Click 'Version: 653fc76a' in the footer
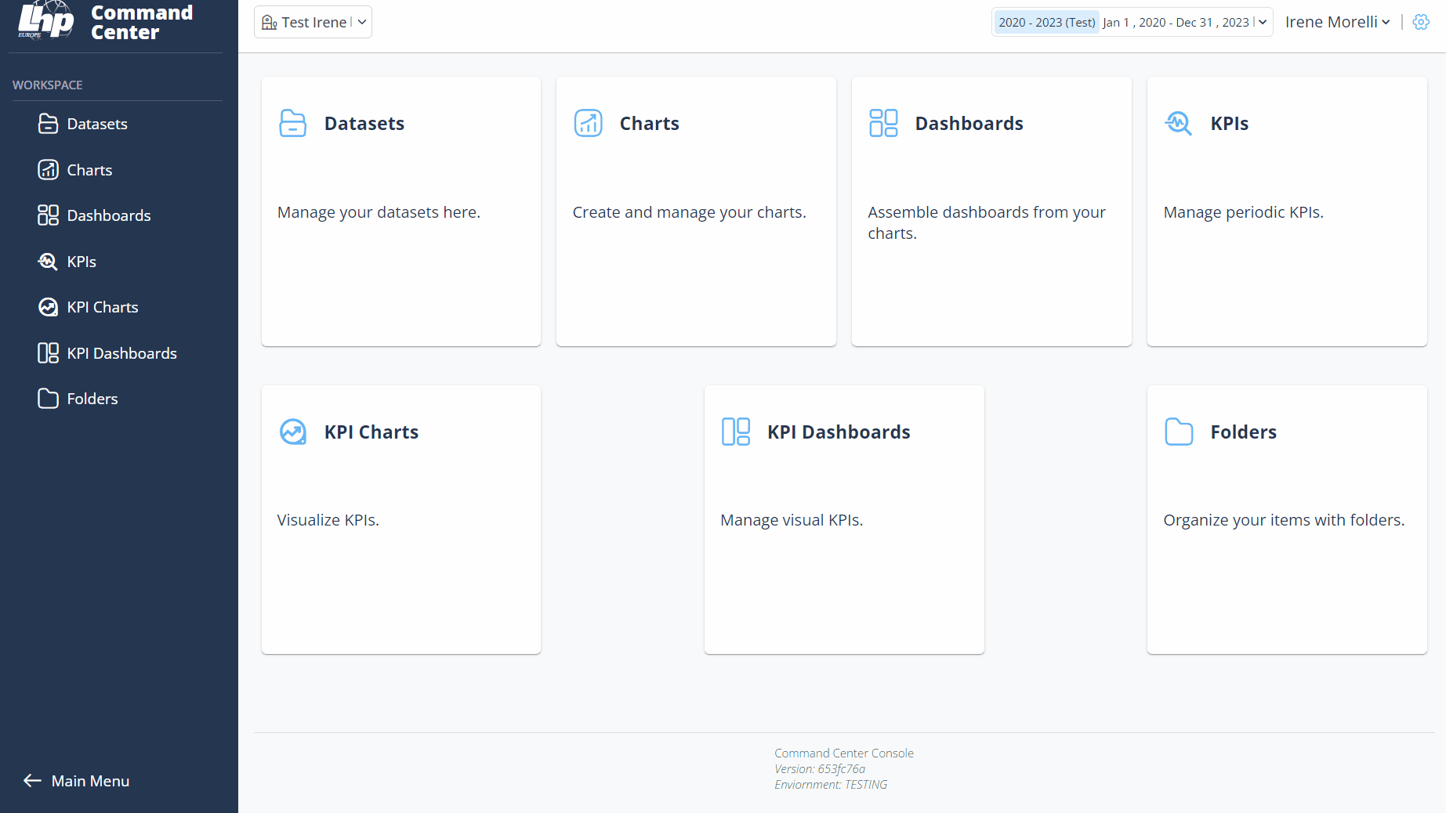The width and height of the screenshot is (1446, 813). click(x=820, y=769)
